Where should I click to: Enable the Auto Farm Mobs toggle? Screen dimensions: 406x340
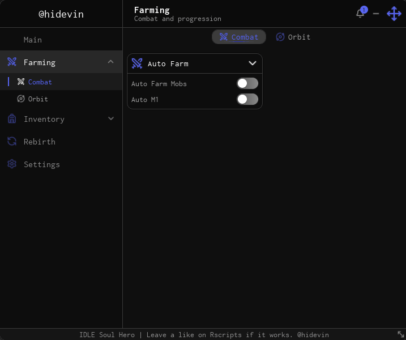[247, 83]
